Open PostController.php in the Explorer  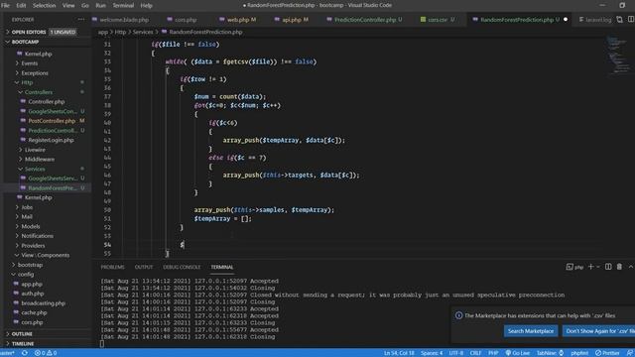pyautogui.click(x=52, y=121)
